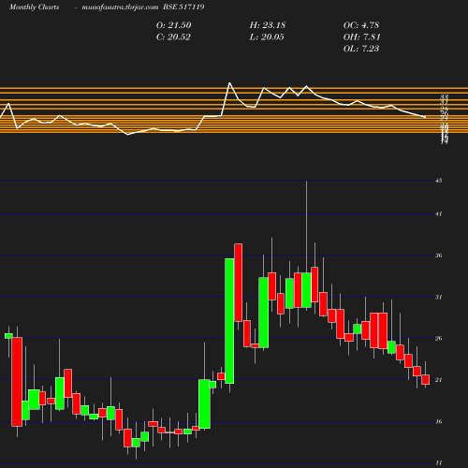Click the candle with the wick reaching 45
468x468 pixels.
[306, 290]
